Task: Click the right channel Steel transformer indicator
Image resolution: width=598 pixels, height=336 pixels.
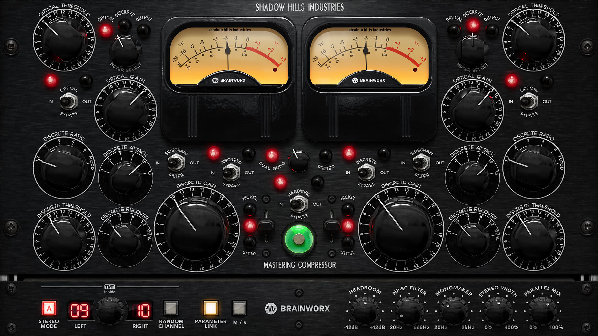Action: pos(348,242)
